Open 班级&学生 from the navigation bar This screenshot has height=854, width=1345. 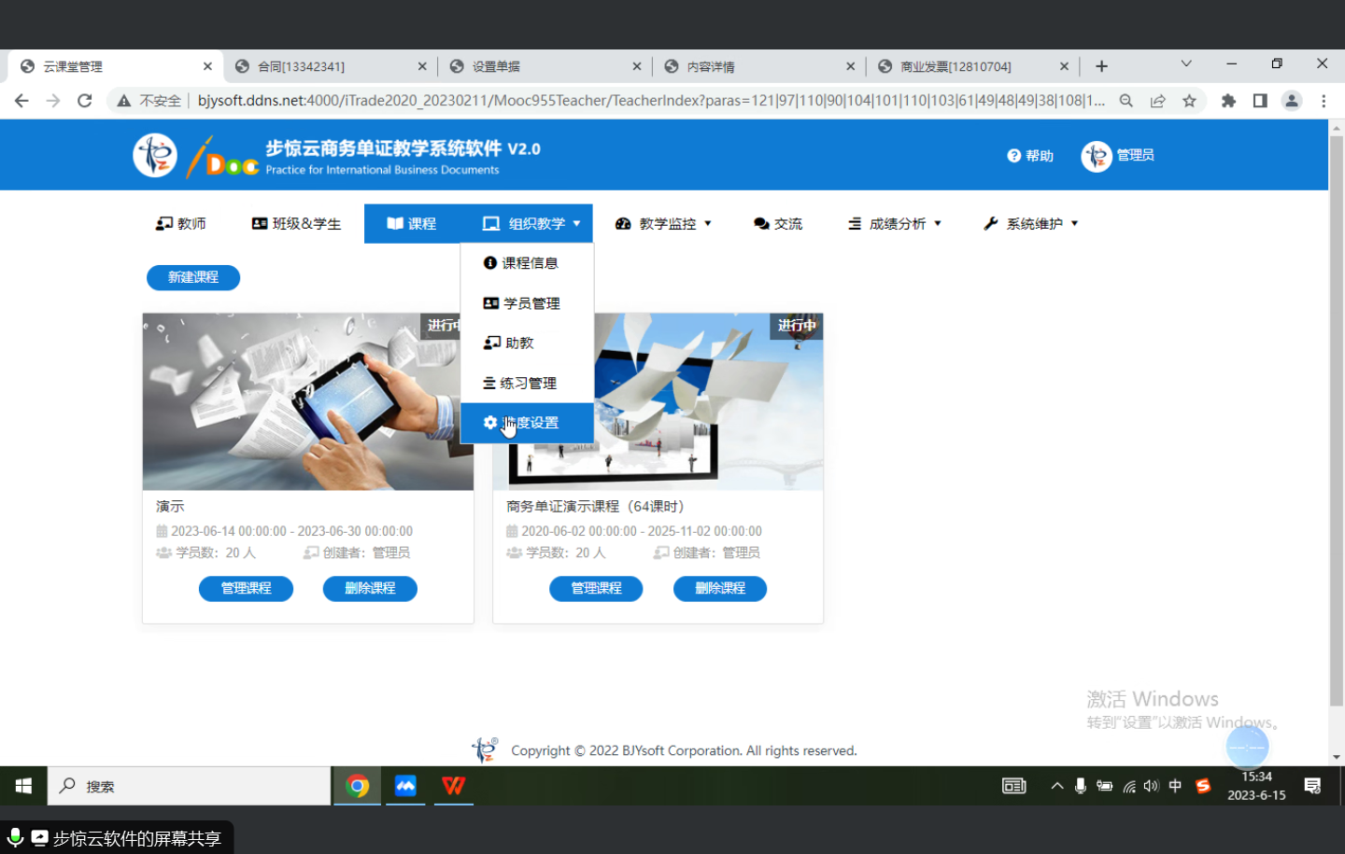click(x=296, y=224)
